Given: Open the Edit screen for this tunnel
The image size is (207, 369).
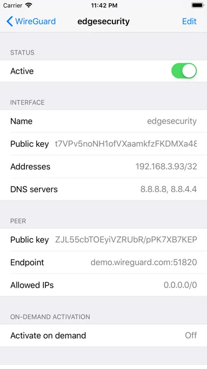Looking at the screenshot, I should (x=189, y=21).
